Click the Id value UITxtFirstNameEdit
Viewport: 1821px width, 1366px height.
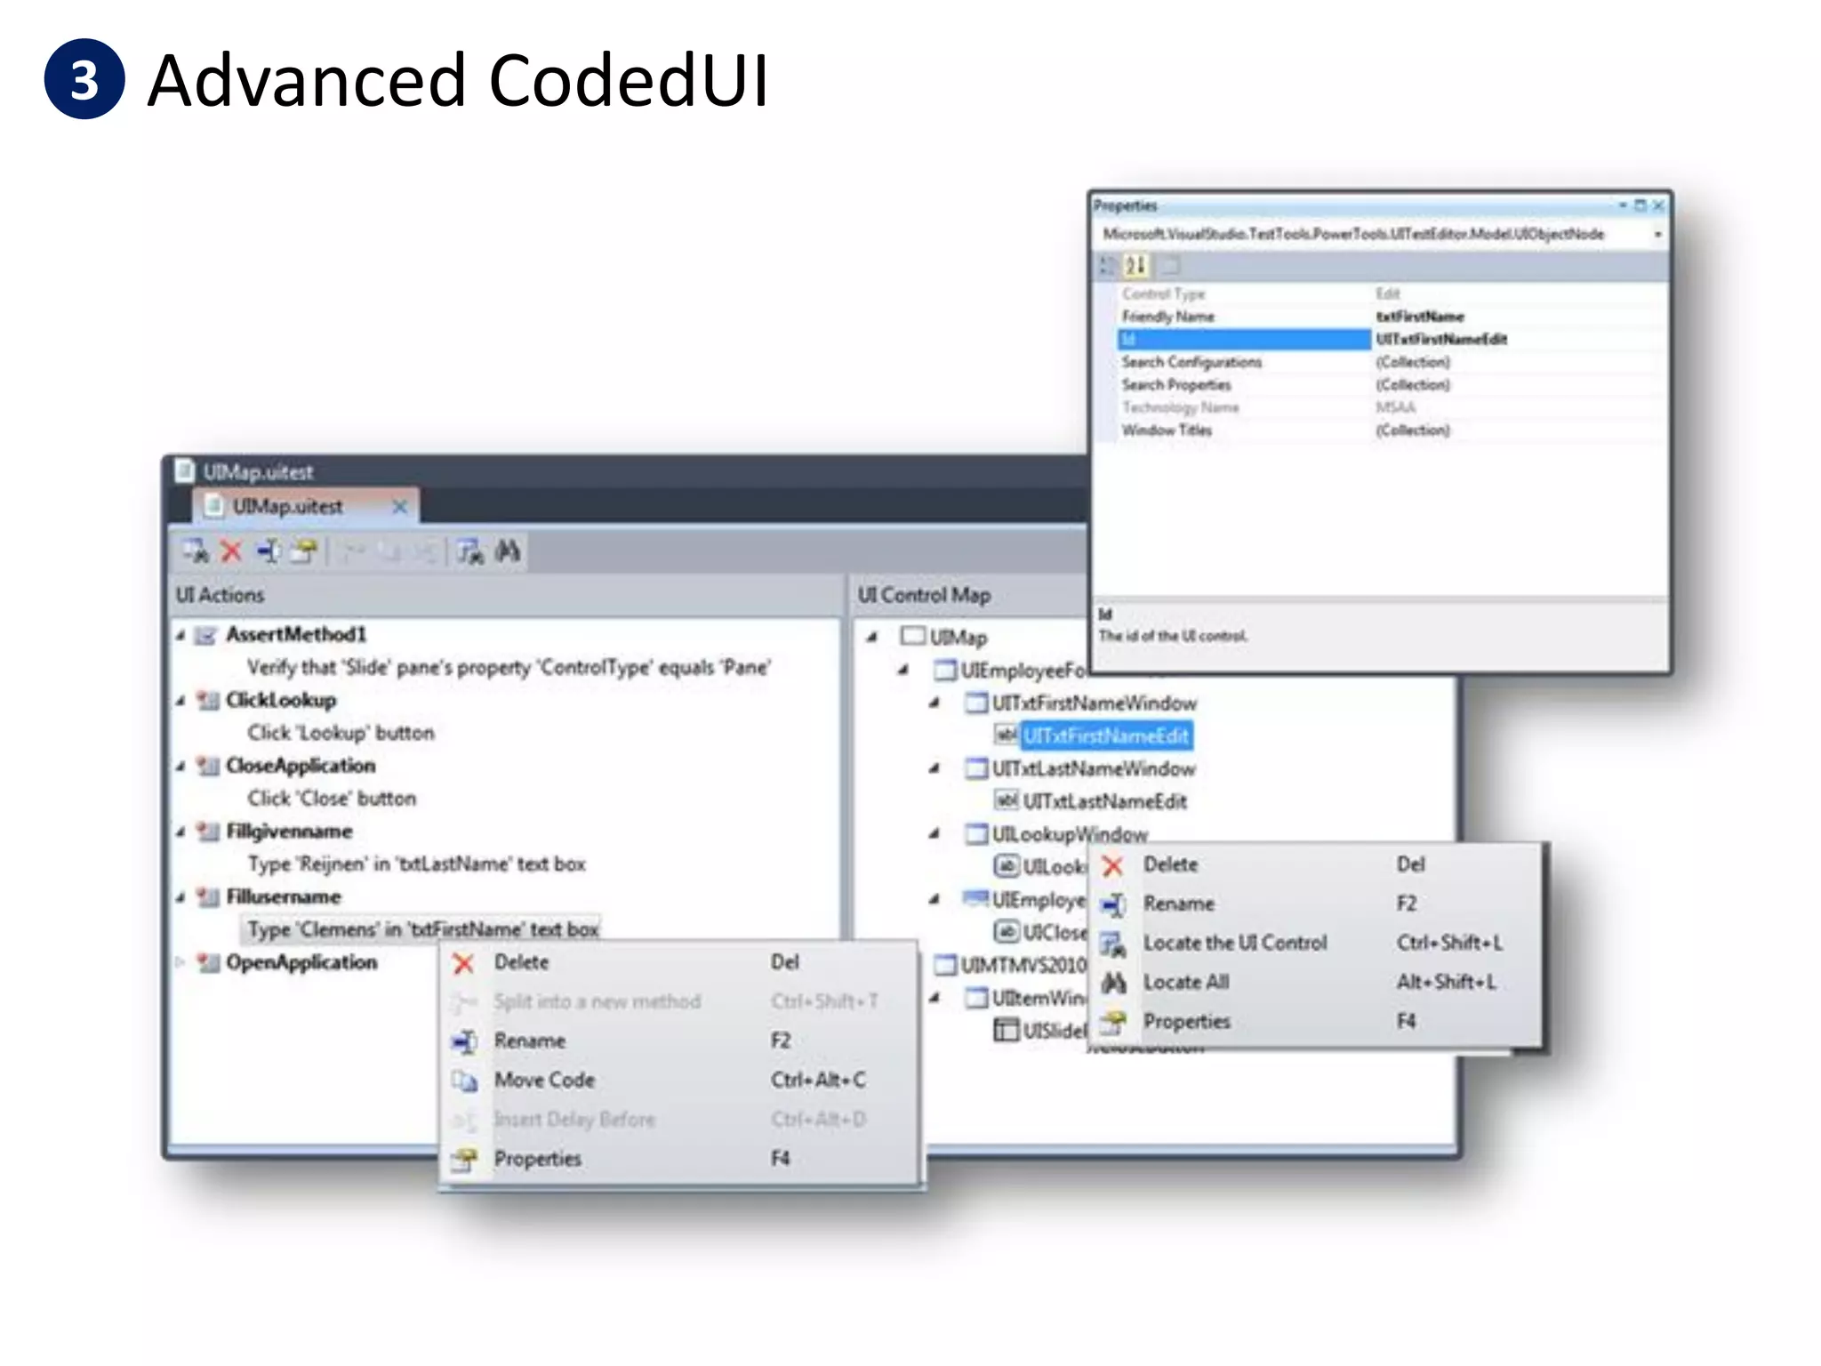(1441, 340)
